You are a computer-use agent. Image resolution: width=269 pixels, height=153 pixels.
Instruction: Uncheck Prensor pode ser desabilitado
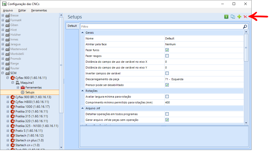tap(167, 85)
